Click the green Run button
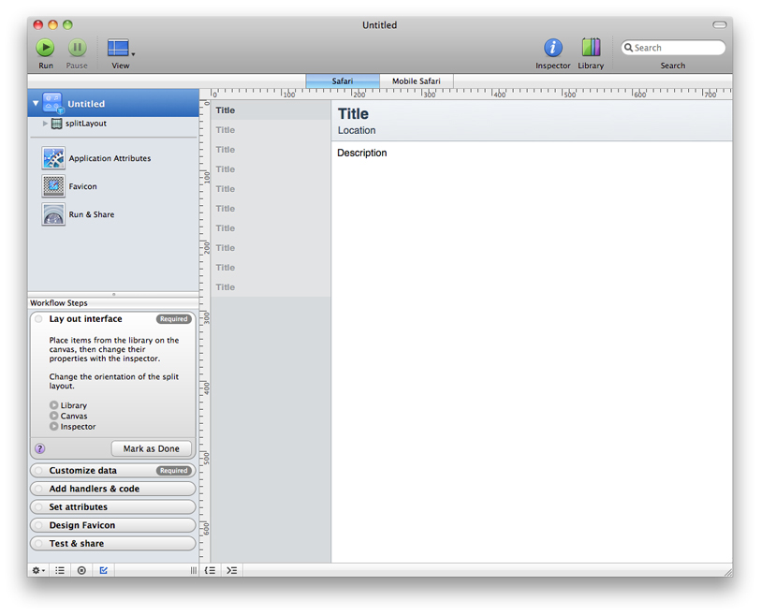Screen dimensions: 761x615 click(x=45, y=48)
